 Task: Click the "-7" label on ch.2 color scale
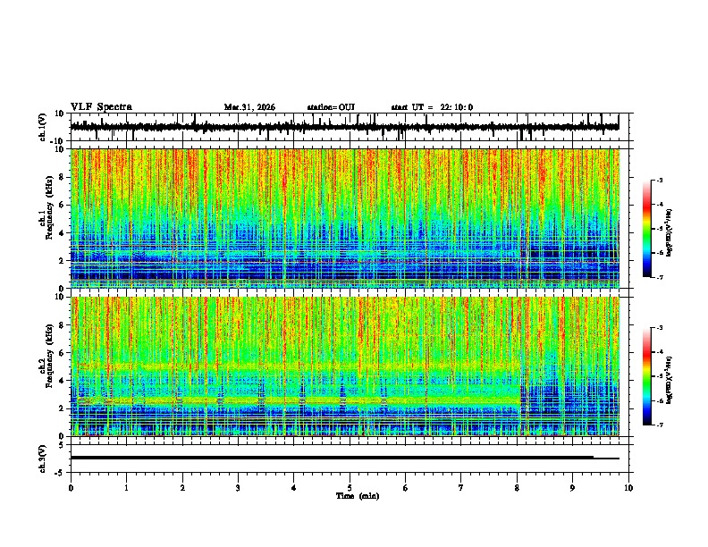tap(659, 425)
